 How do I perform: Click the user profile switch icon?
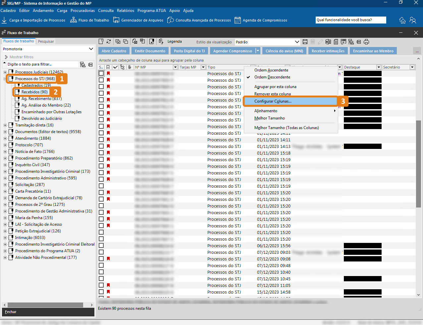(413, 20)
